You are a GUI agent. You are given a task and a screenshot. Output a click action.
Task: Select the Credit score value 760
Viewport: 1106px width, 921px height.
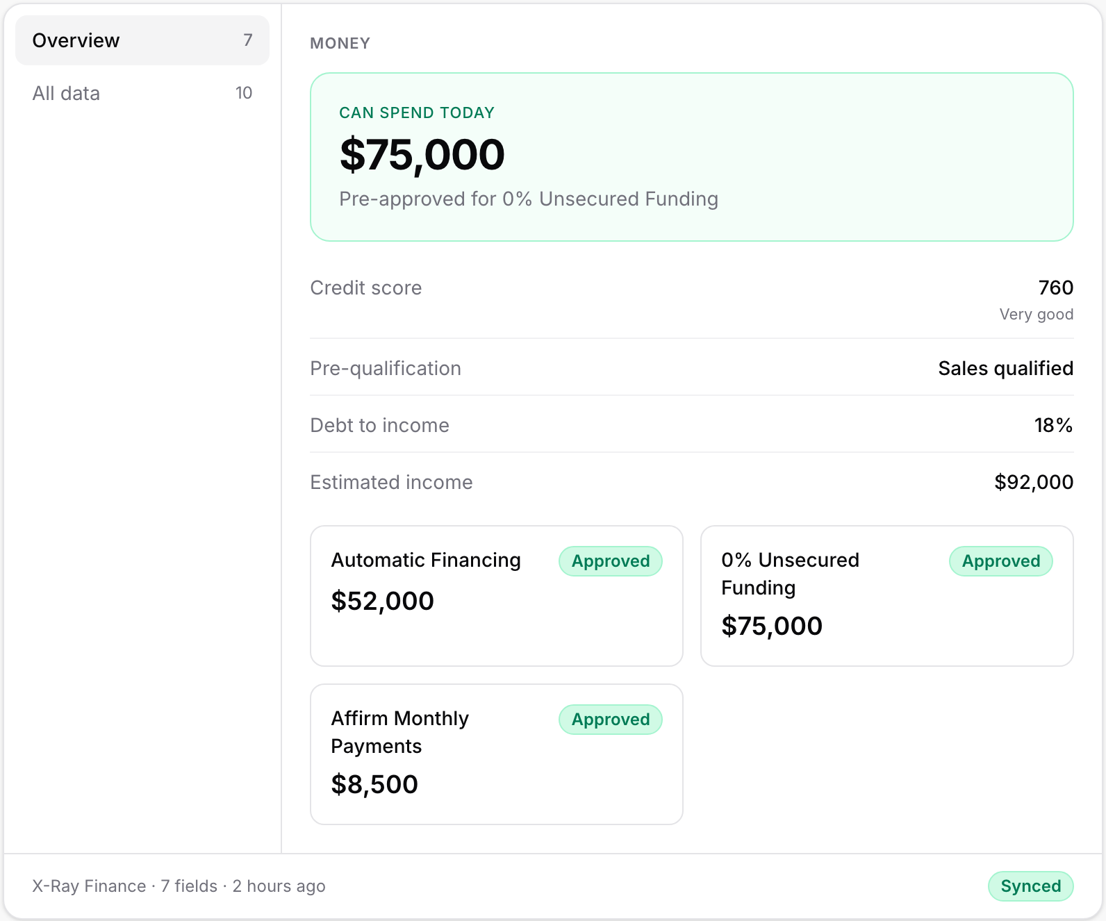1056,288
